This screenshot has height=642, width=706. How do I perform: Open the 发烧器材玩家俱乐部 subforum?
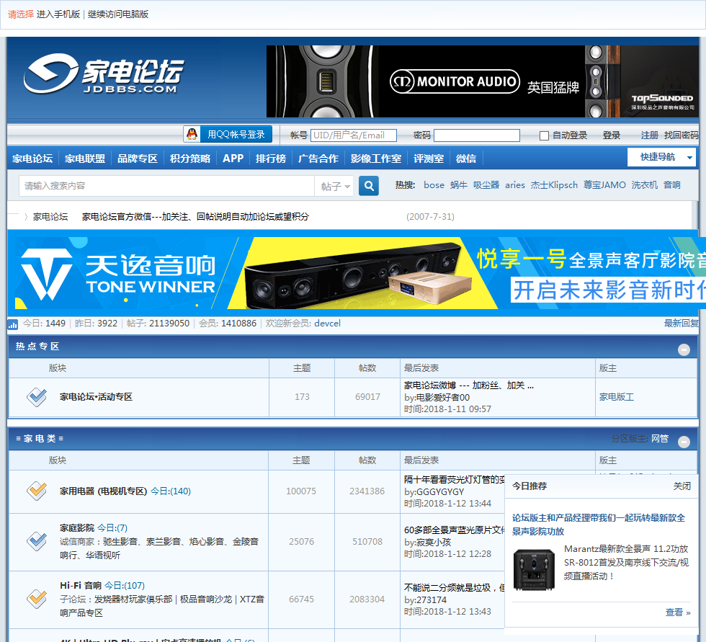(x=133, y=599)
